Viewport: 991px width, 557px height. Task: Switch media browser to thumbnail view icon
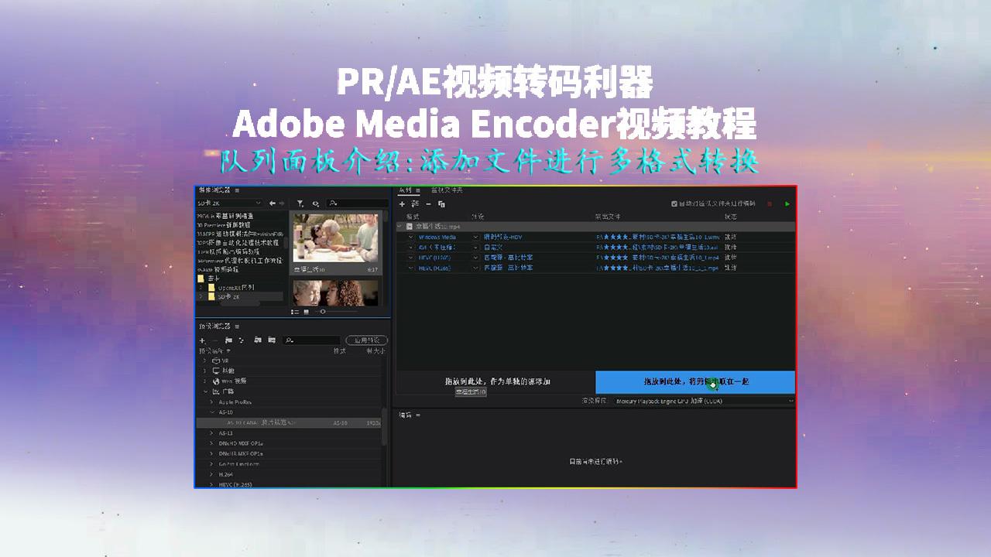(306, 312)
